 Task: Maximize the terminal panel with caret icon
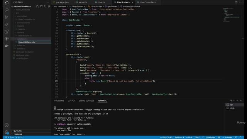click(x=237, y=100)
